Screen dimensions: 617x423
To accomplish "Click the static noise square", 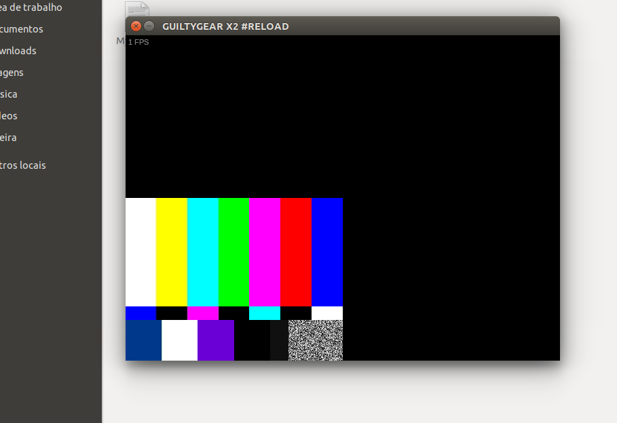I will coord(316,340).
